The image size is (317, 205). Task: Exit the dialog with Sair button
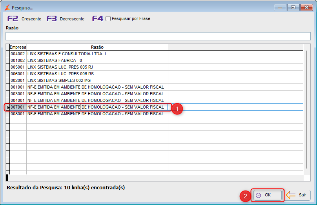click(298, 195)
